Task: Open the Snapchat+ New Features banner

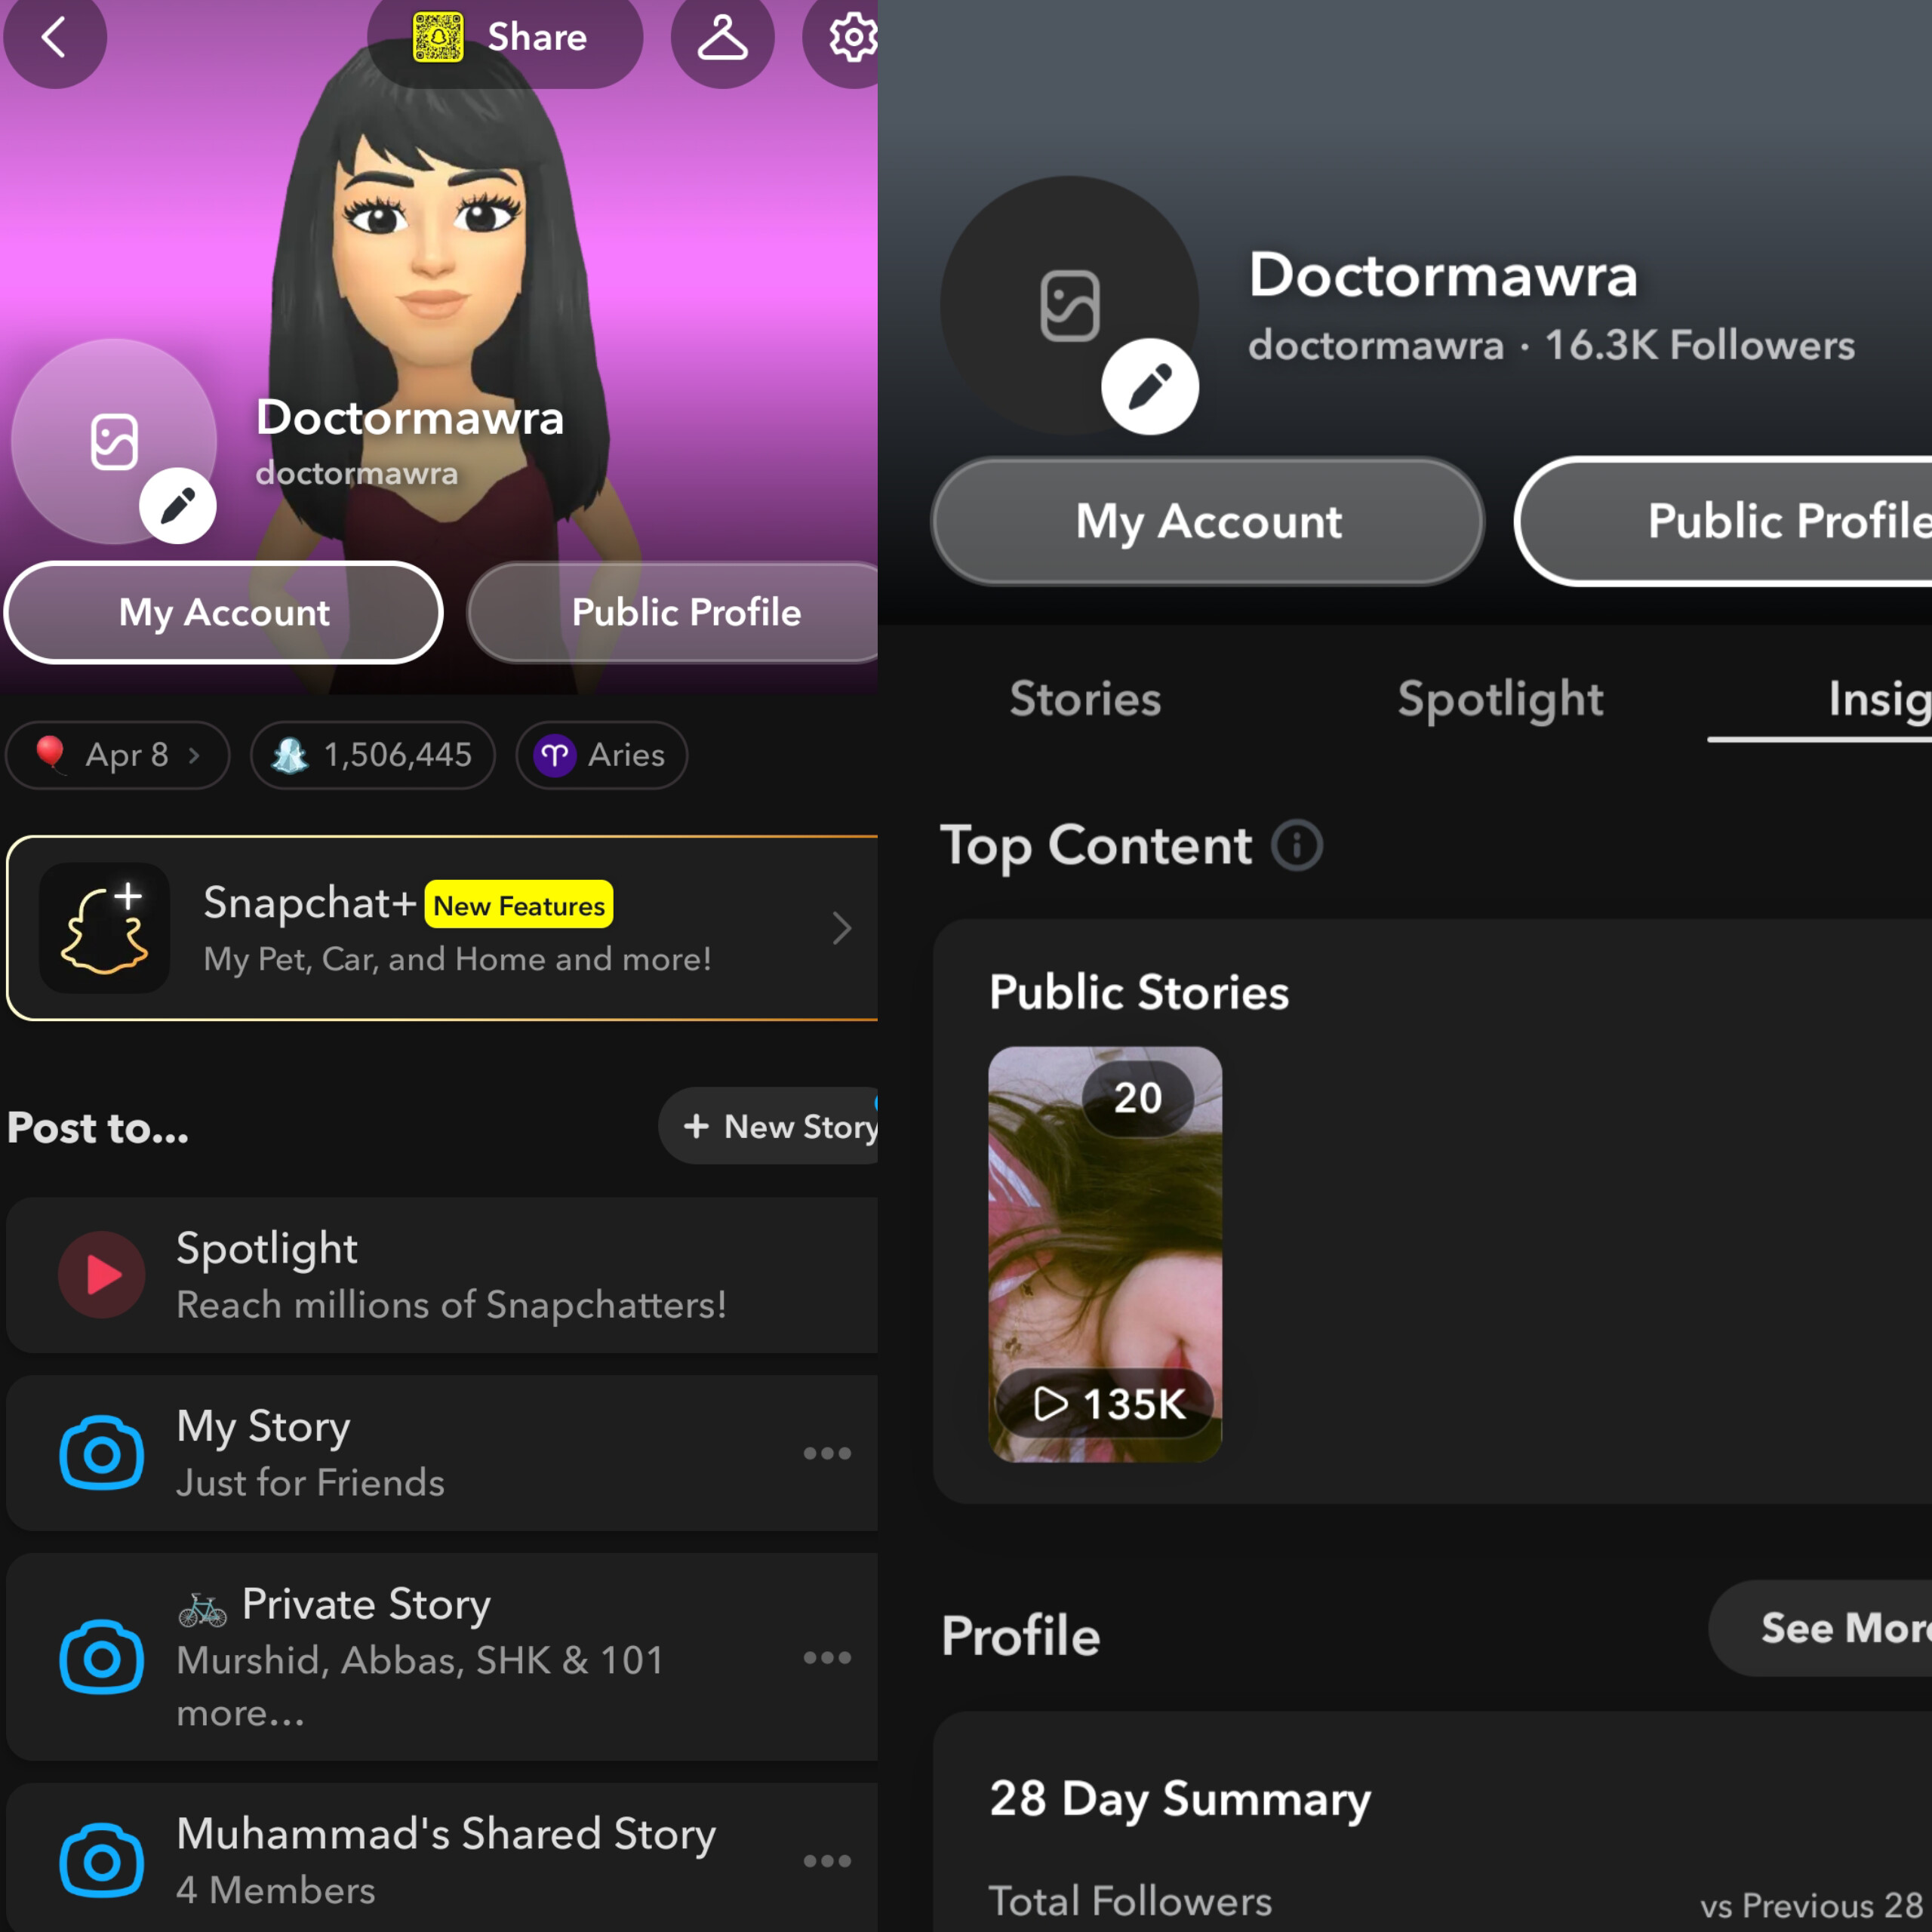Action: click(443, 928)
